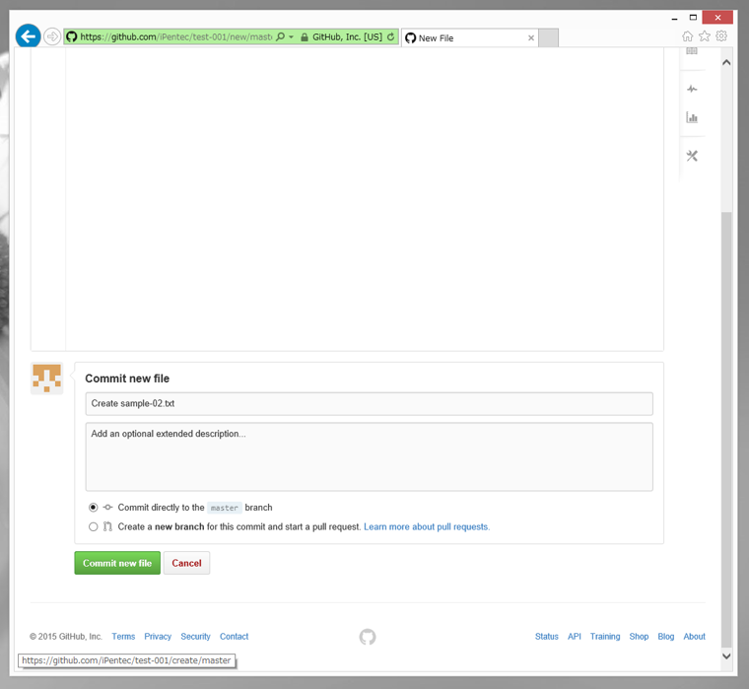Click the commit icon beside 'Commit directly'
Image resolution: width=749 pixels, height=689 pixels.
108,508
